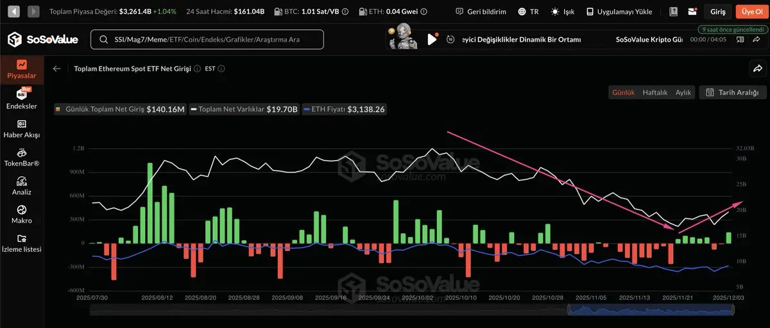Click the back arrow in the top ticker bar
770x328 pixels.
point(13,12)
